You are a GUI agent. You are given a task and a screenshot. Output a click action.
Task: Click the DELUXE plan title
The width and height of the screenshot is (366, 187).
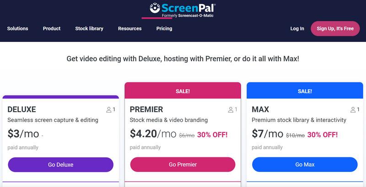click(22, 109)
